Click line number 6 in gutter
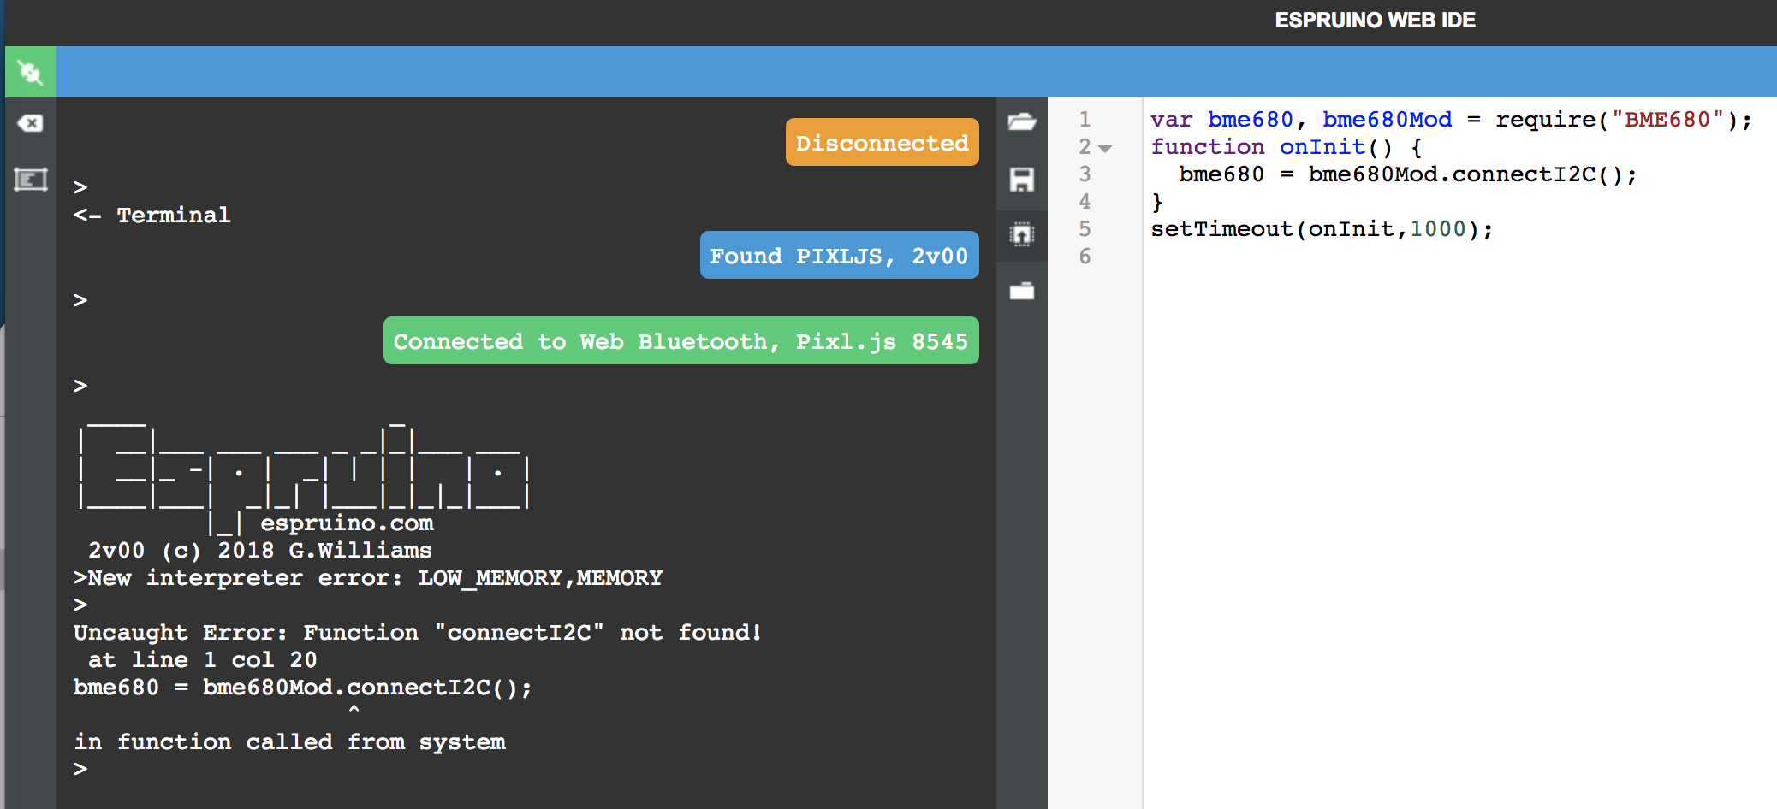 click(x=1085, y=257)
